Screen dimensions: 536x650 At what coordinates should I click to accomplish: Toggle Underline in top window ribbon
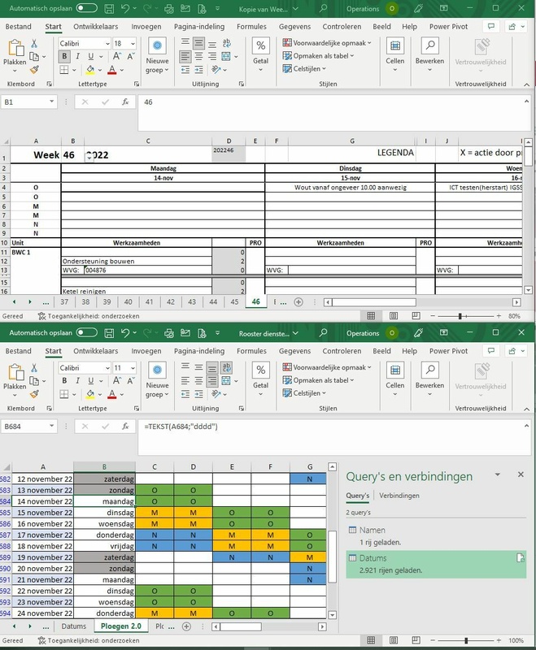point(90,56)
